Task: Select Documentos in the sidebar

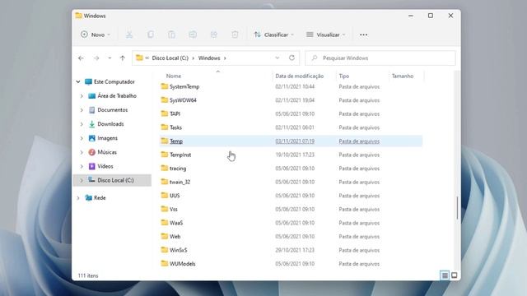Action: [x=112, y=109]
